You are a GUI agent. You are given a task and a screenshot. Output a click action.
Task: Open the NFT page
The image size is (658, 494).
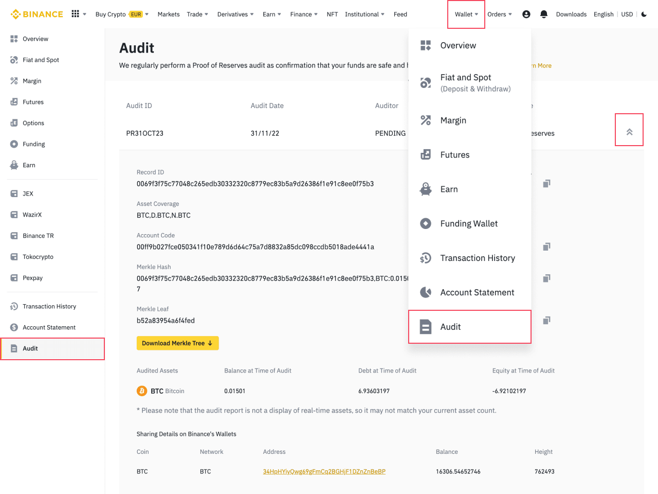332,14
